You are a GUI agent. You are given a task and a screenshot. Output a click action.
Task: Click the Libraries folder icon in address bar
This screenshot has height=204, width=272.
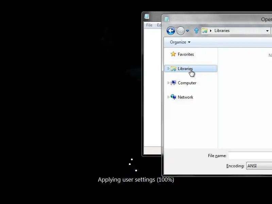pos(205,31)
